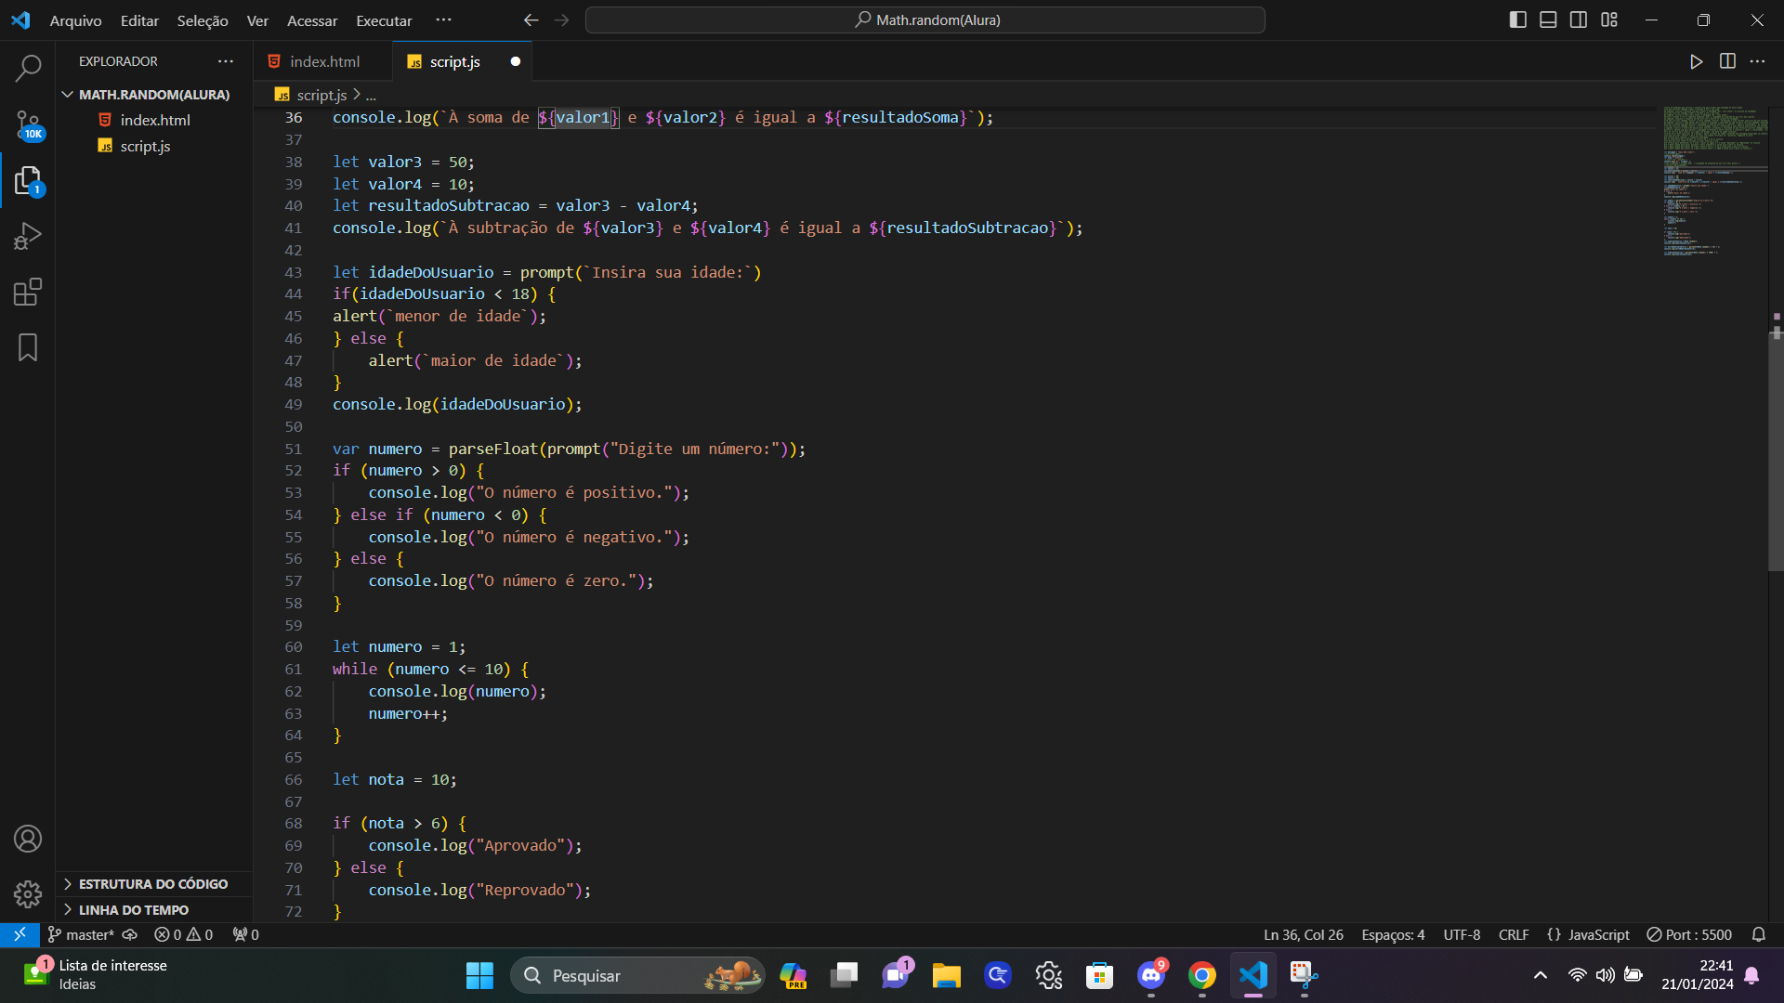Open Espaços: 4 indentation selector

(1393, 934)
